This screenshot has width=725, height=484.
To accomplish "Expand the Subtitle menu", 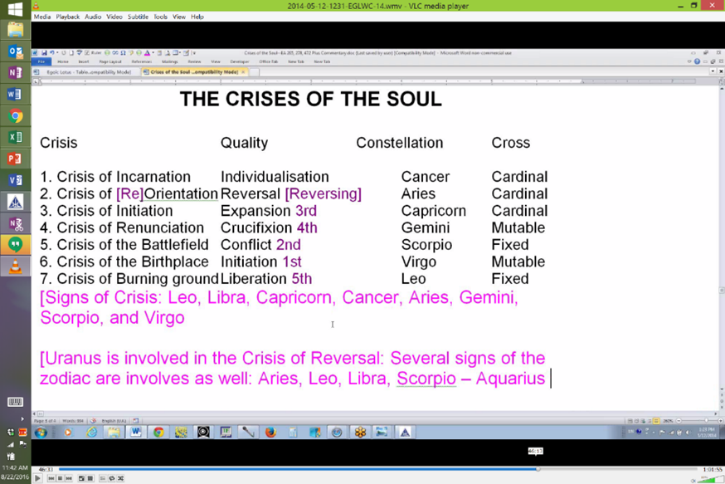I will pyautogui.click(x=138, y=17).
